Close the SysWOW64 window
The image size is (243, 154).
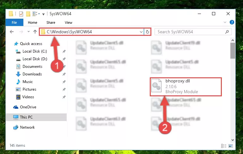pos(228,14)
